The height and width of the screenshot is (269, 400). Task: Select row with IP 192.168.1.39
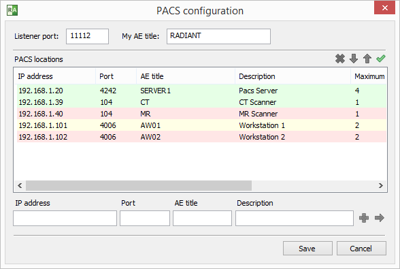[201, 102]
